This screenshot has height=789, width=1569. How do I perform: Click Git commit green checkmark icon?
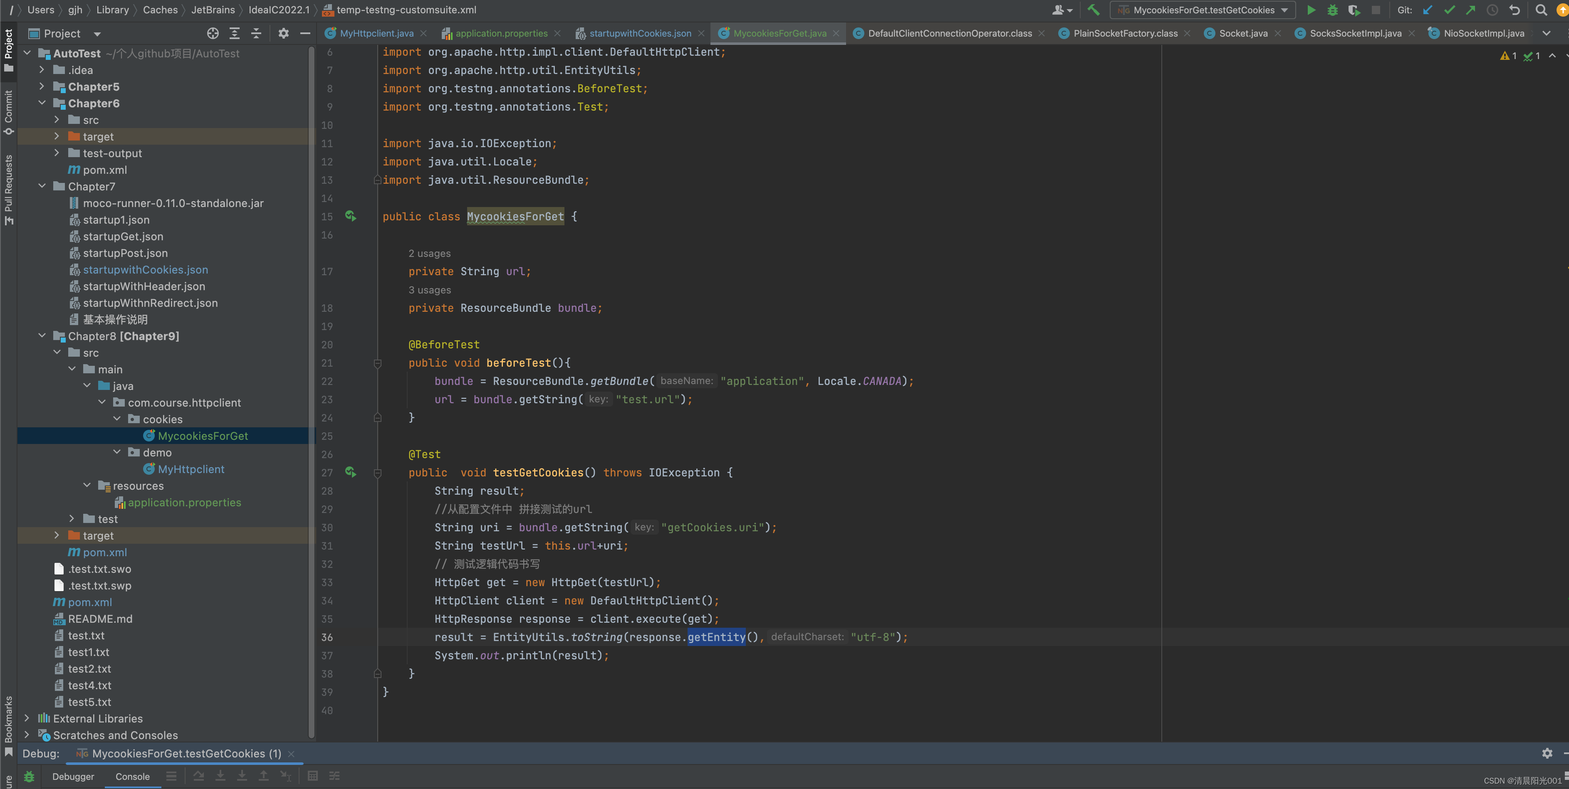pyautogui.click(x=1449, y=10)
